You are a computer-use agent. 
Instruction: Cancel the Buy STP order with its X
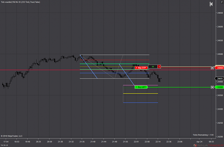[x=212, y=68]
